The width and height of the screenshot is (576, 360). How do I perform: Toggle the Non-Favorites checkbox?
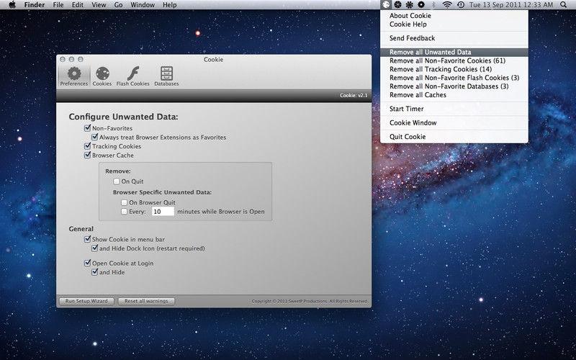pos(87,128)
